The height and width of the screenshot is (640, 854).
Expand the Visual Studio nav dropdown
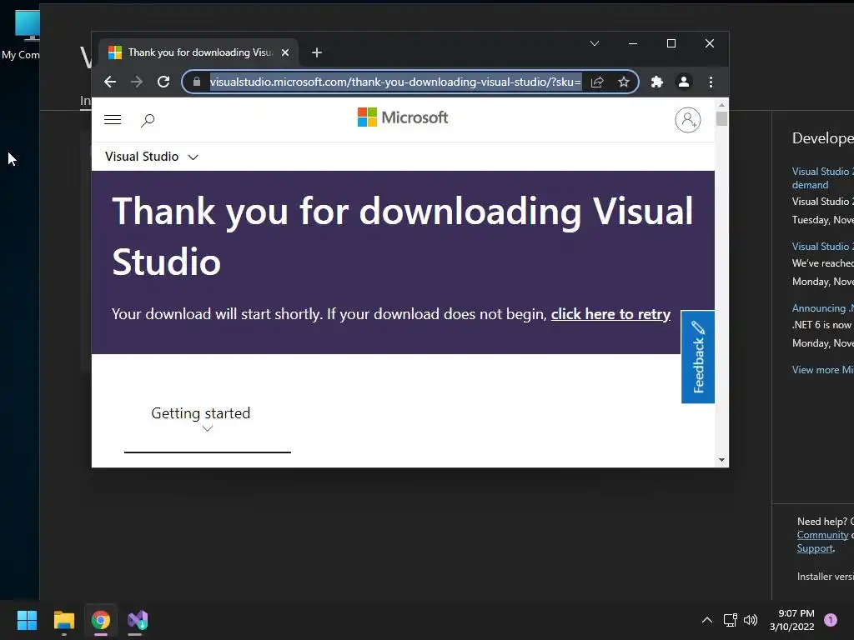152,157
